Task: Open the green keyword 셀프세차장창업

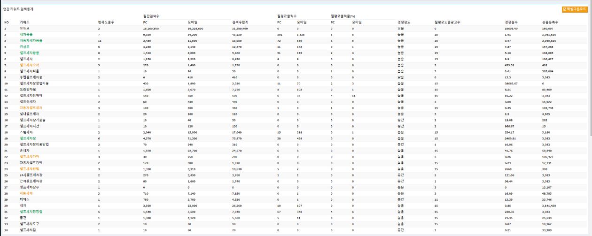Action: coord(31,211)
